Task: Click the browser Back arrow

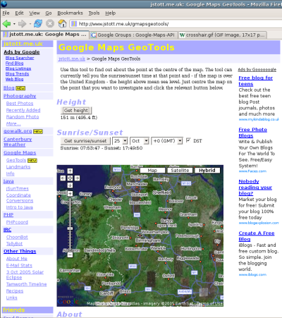Action: coord(6,23)
